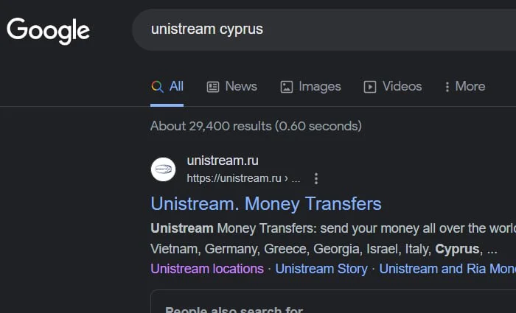Click the magnifier icon on All tab
The width and height of the screenshot is (516, 313).
tap(157, 86)
